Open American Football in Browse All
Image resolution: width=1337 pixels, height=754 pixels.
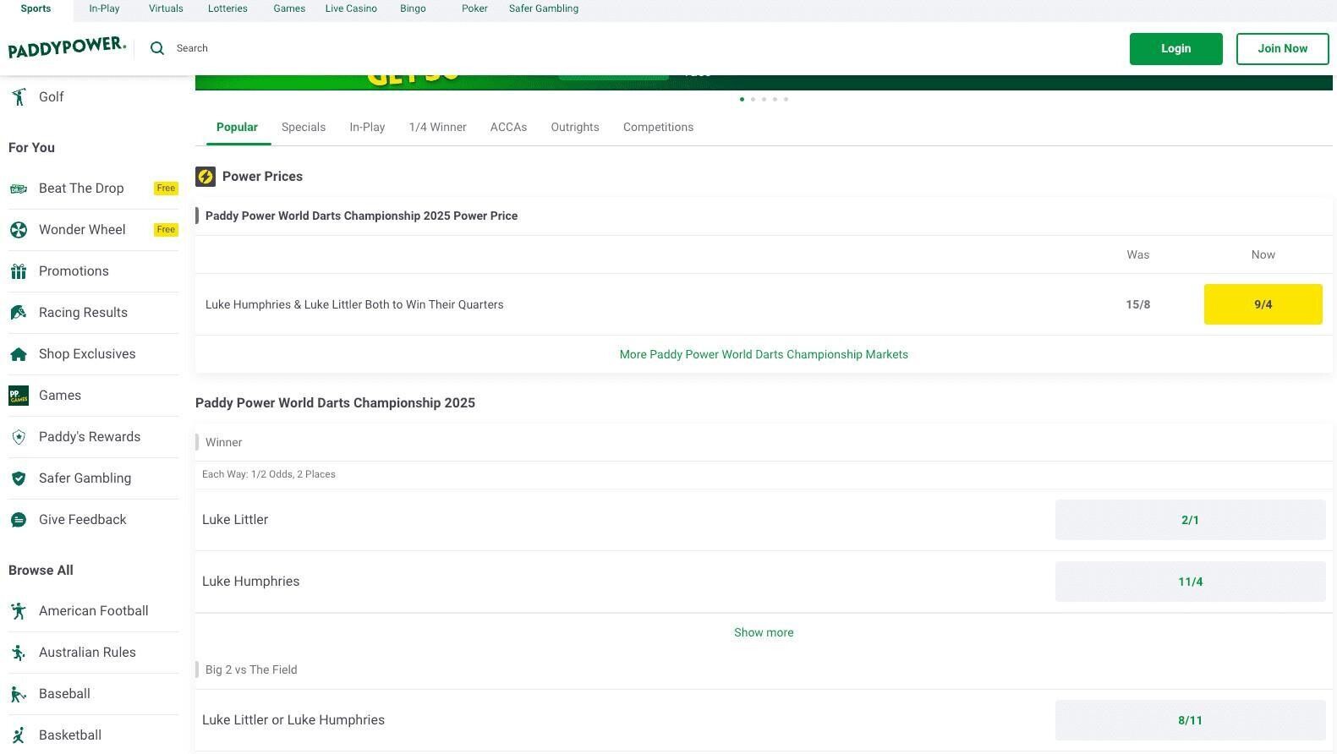[93, 611]
